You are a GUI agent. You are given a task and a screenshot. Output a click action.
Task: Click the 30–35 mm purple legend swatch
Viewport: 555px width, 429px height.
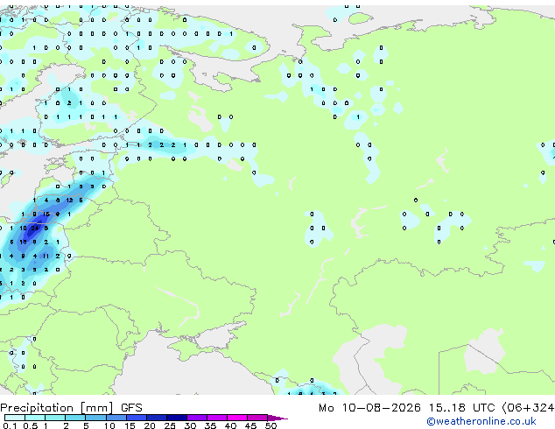pyautogui.click(x=197, y=418)
